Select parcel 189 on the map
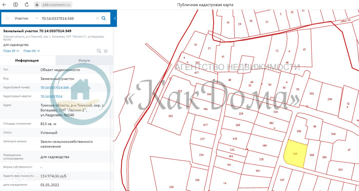Image resolution: width=359 pixels, height=191 pixels. [265, 146]
